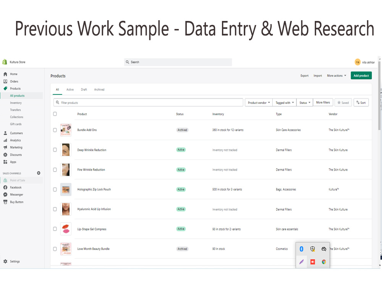
Task: Open the Settings gear icon
Action: (x=5, y=262)
